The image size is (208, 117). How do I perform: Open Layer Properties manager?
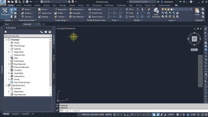[156, 13]
